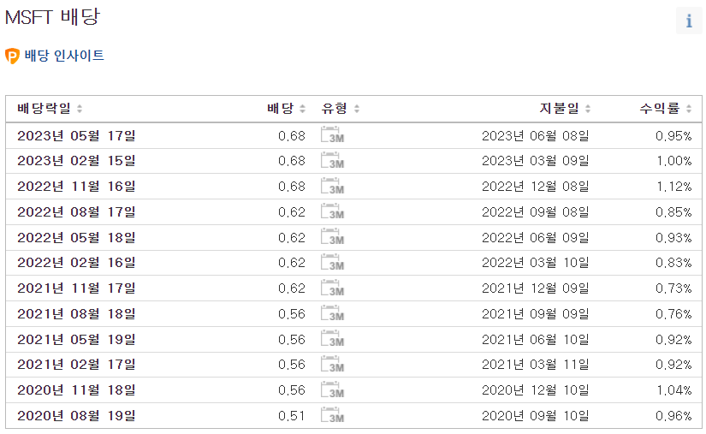This screenshot has height=434, width=706.
Task: Click the 1.12% yield value
Action: tap(674, 187)
